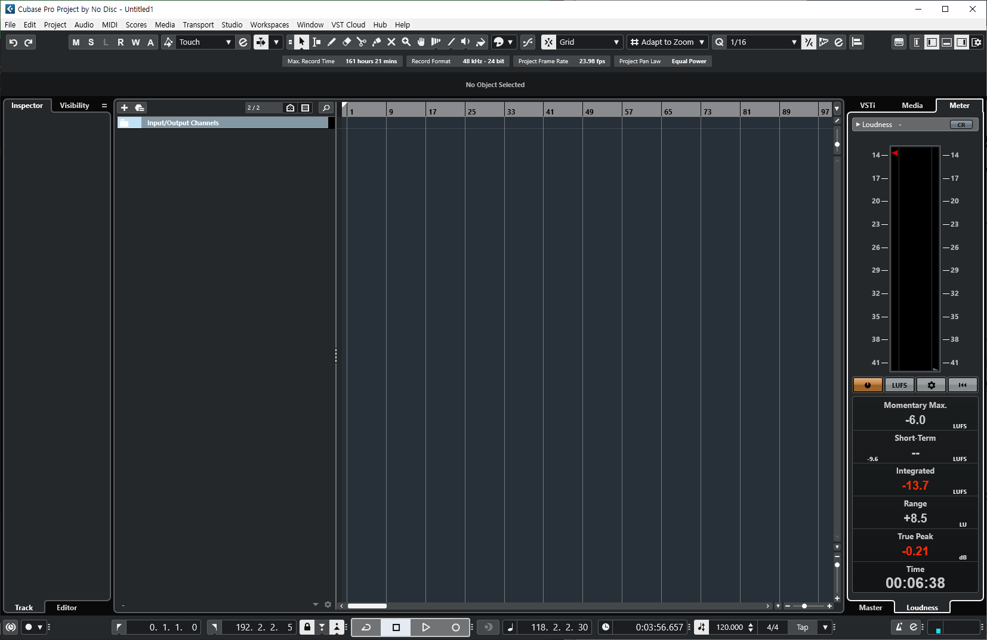
Task: Open automation mode Touch dropdown
Action: click(x=205, y=42)
